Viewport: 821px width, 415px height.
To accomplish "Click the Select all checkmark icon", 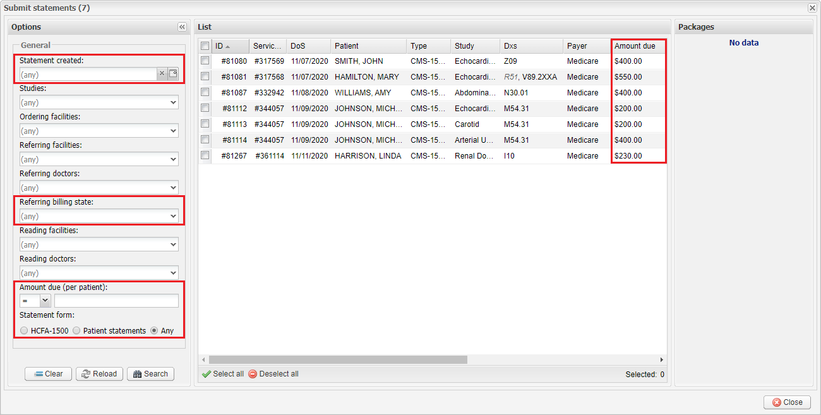I will tap(206, 374).
